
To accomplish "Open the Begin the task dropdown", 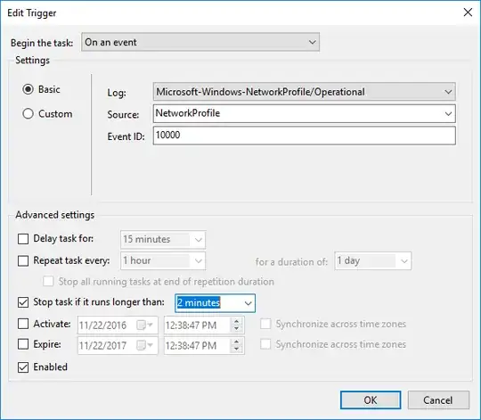I will coord(200,42).
